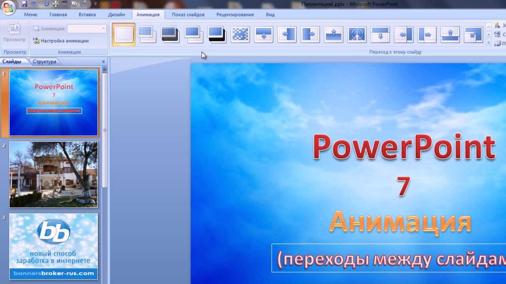Apply the Wipe Up transition
506x284 pixels.
[334, 34]
